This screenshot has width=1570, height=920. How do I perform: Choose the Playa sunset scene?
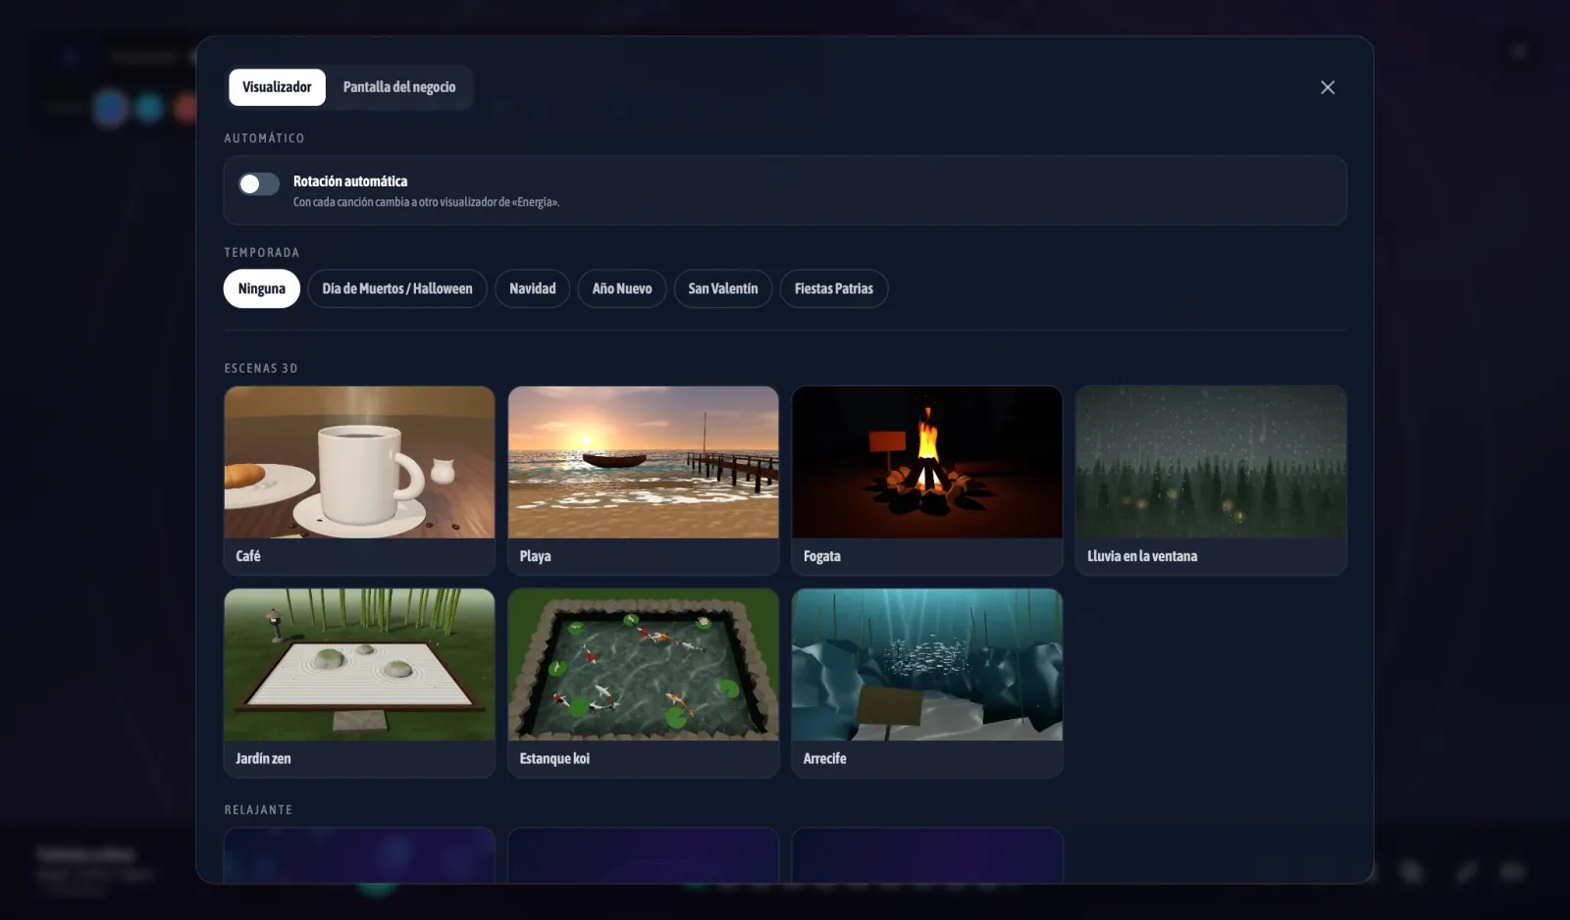pos(644,481)
